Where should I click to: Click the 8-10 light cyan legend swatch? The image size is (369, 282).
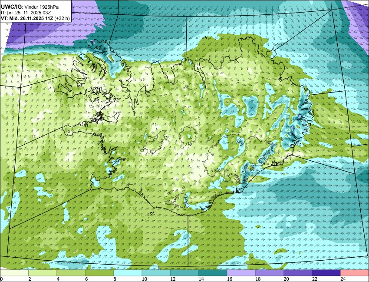[128, 273]
